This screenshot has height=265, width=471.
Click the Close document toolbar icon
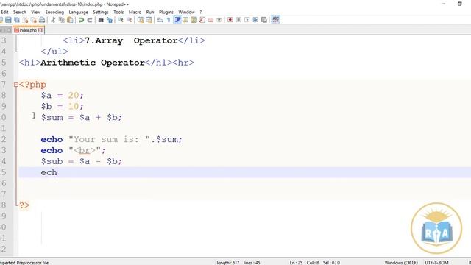[x=25, y=20]
